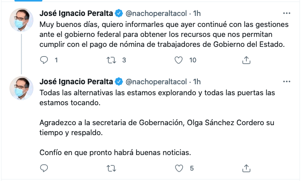304x181 pixels.
Task: Click author name José Ignacio Peralta on first tweet
Action: click(x=76, y=13)
